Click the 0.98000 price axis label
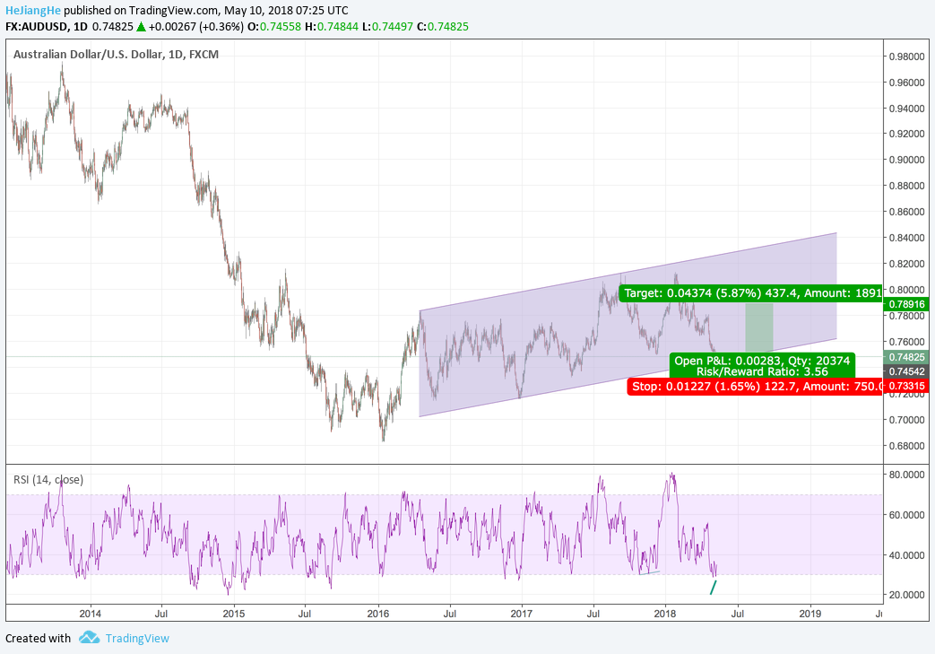Viewport: 935px width, 654px height. tap(907, 57)
